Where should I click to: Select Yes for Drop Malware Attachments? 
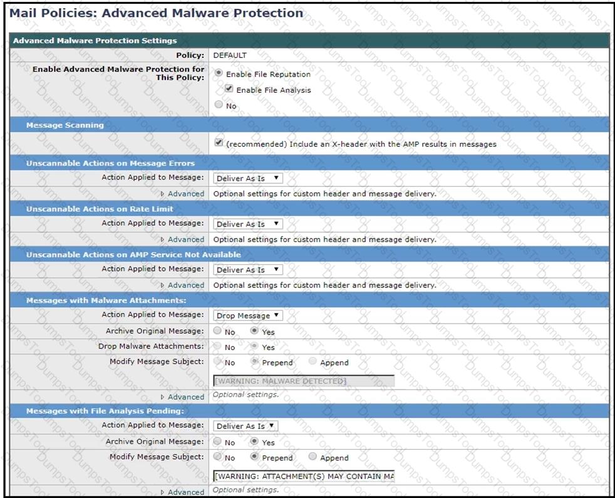click(x=255, y=347)
